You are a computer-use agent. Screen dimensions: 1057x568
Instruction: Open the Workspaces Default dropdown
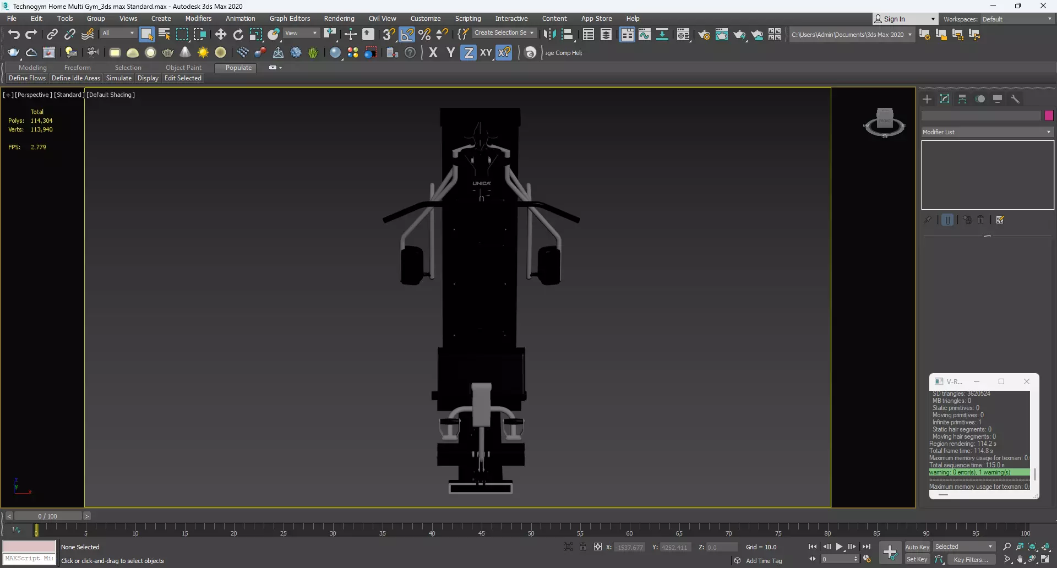[x=1017, y=19]
